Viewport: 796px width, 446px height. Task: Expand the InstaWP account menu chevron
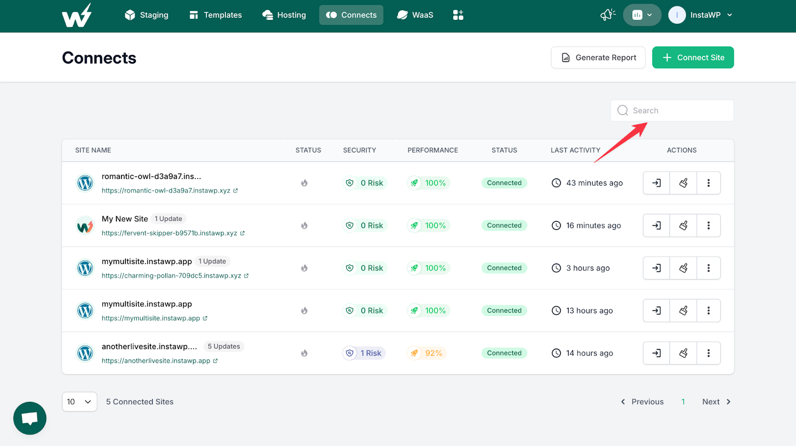(x=730, y=15)
